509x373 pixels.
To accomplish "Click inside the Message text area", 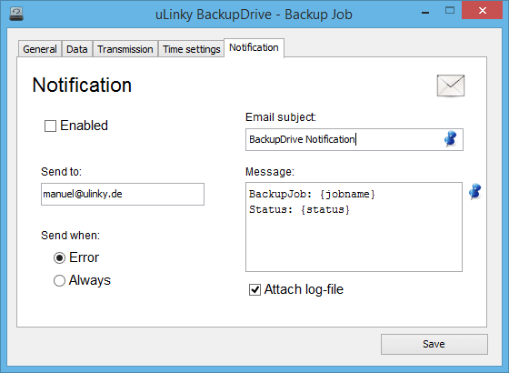I will coord(354,227).
